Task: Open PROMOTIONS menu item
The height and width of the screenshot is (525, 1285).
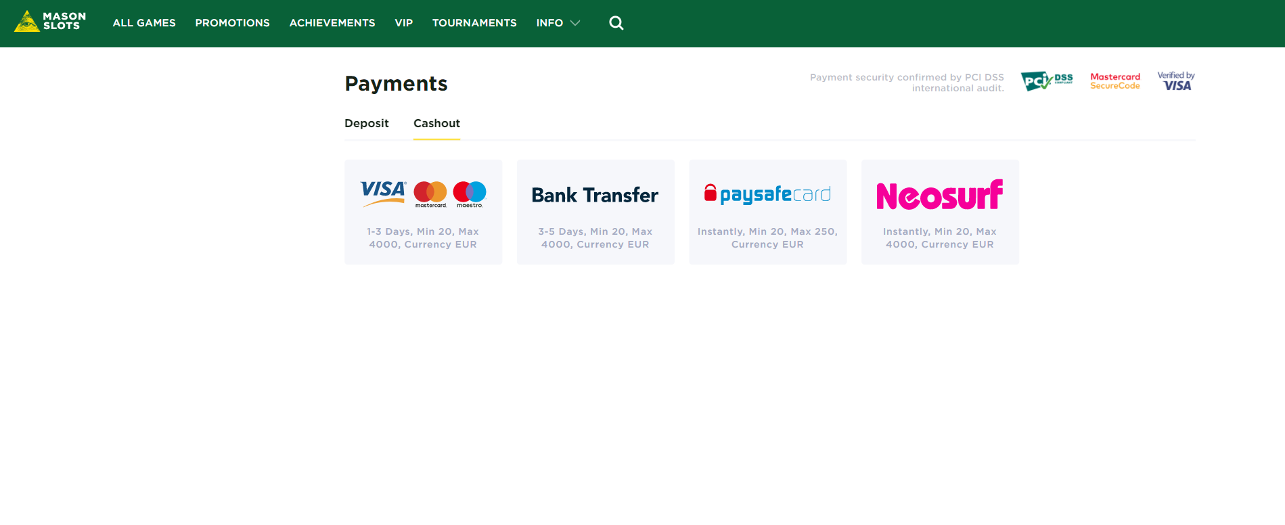Action: (x=232, y=23)
